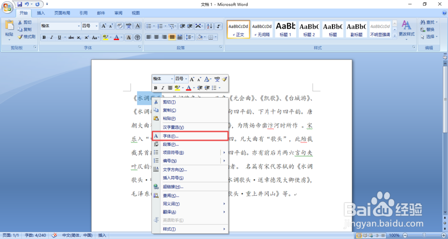Toggle Italic in mini toolbar

click(163, 88)
